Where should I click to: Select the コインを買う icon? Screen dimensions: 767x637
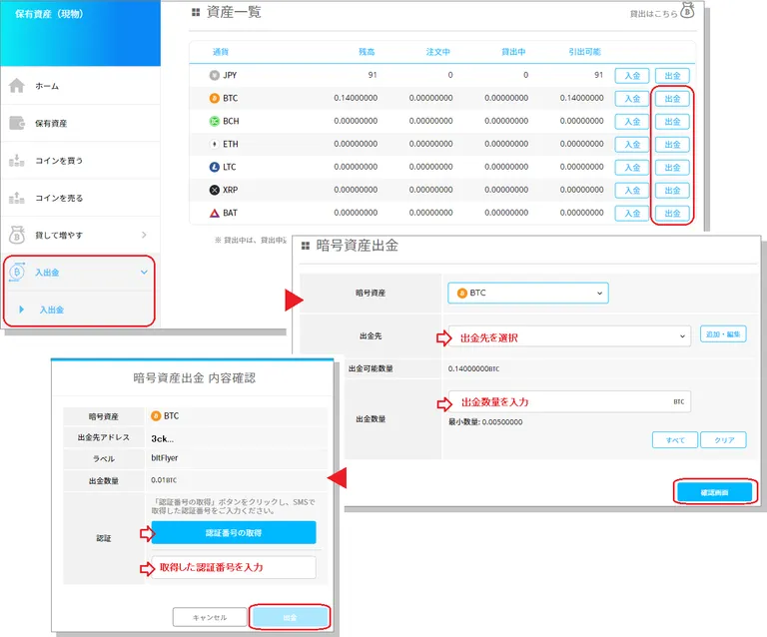click(17, 161)
